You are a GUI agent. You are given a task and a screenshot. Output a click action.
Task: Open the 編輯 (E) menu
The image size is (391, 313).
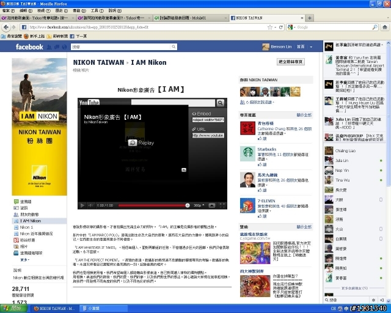point(26,11)
